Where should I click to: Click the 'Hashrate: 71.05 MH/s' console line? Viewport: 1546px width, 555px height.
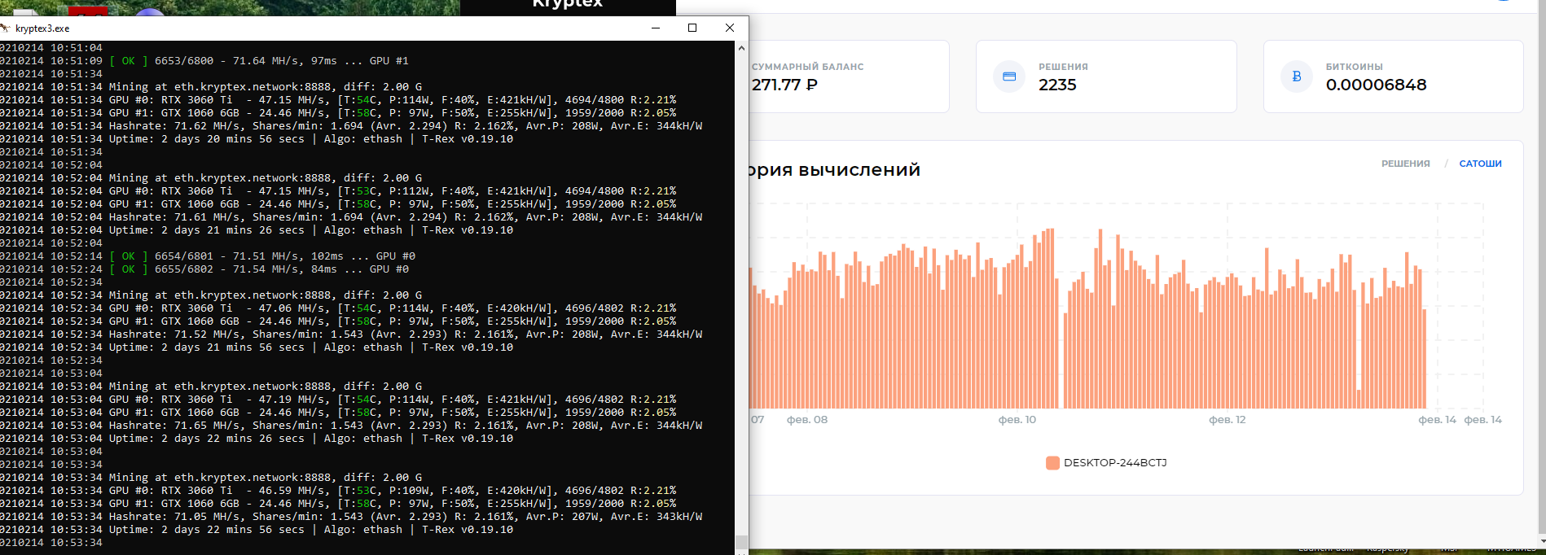(x=351, y=517)
